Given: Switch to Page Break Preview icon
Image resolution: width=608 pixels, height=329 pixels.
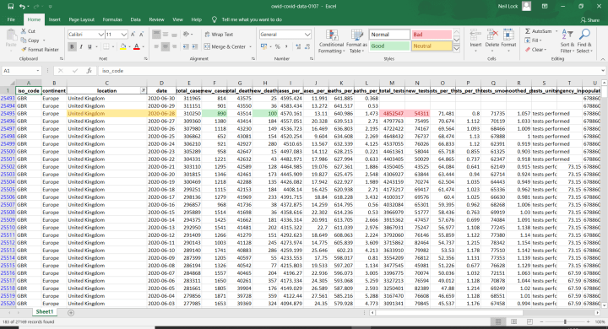Looking at the screenshot, I should click(529, 321).
